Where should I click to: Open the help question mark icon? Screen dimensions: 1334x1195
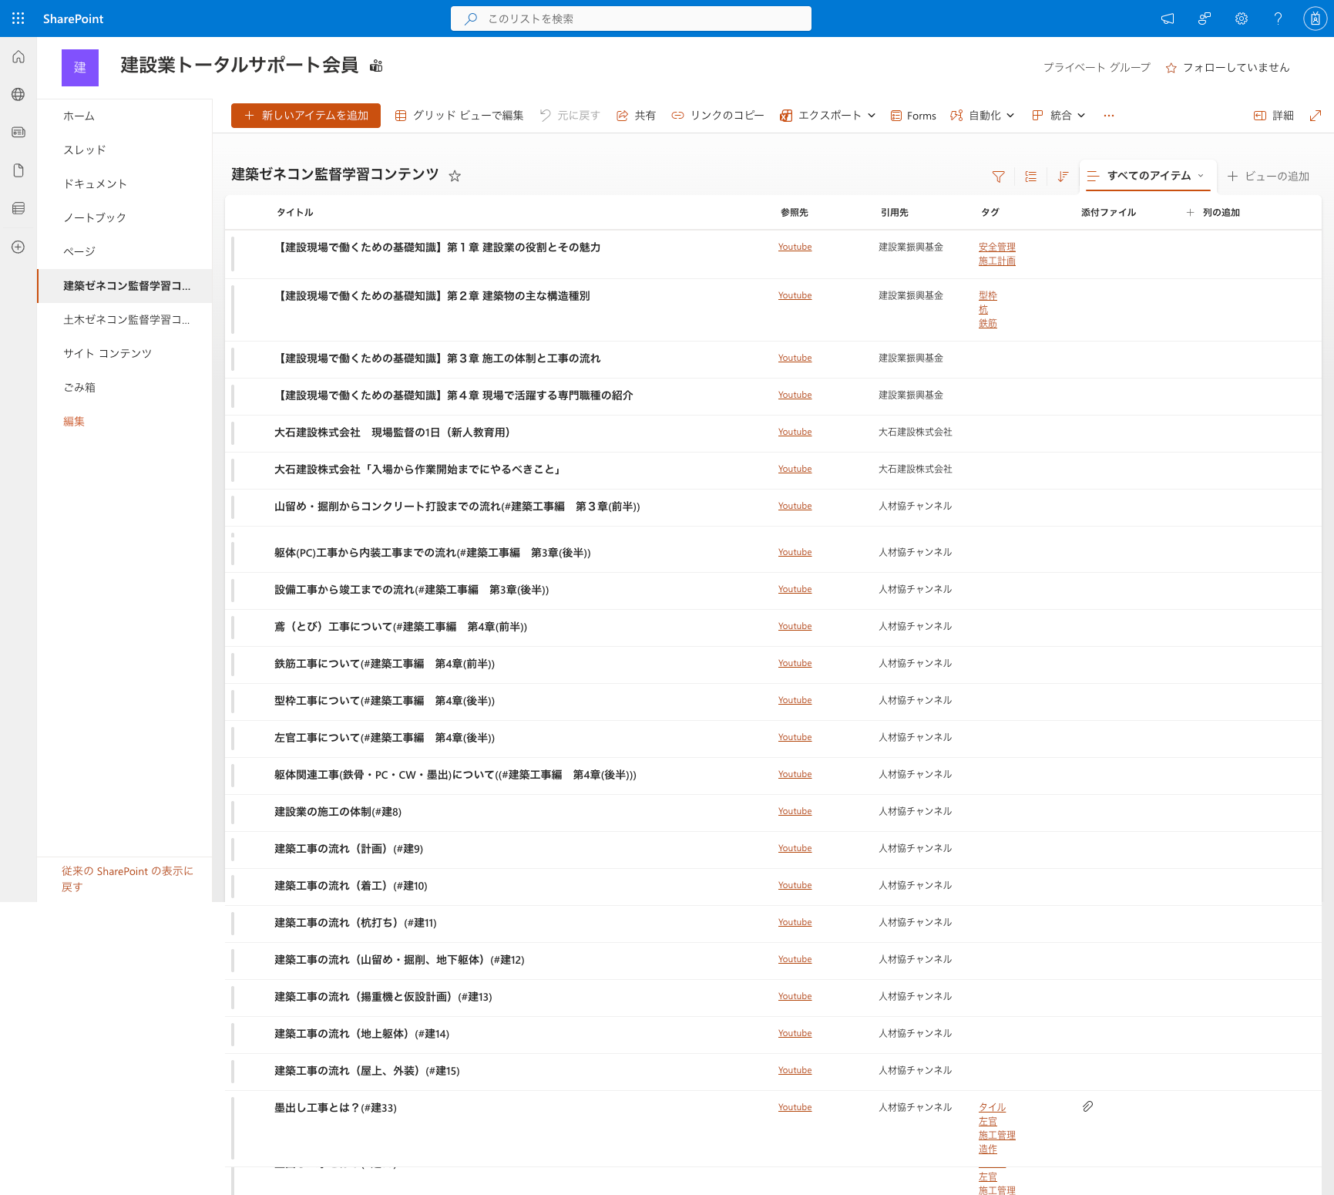tap(1278, 19)
